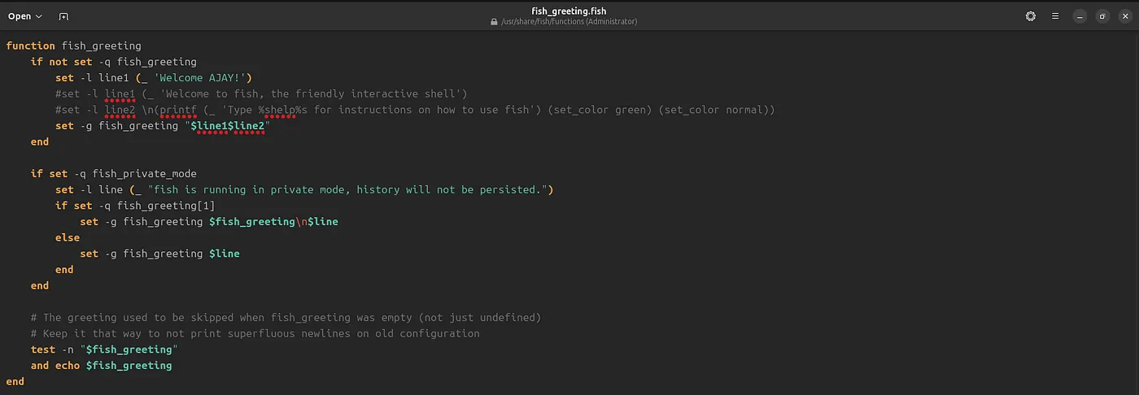Click the 'else' keyword
Image resolution: width=1139 pixels, height=395 pixels.
(68, 237)
